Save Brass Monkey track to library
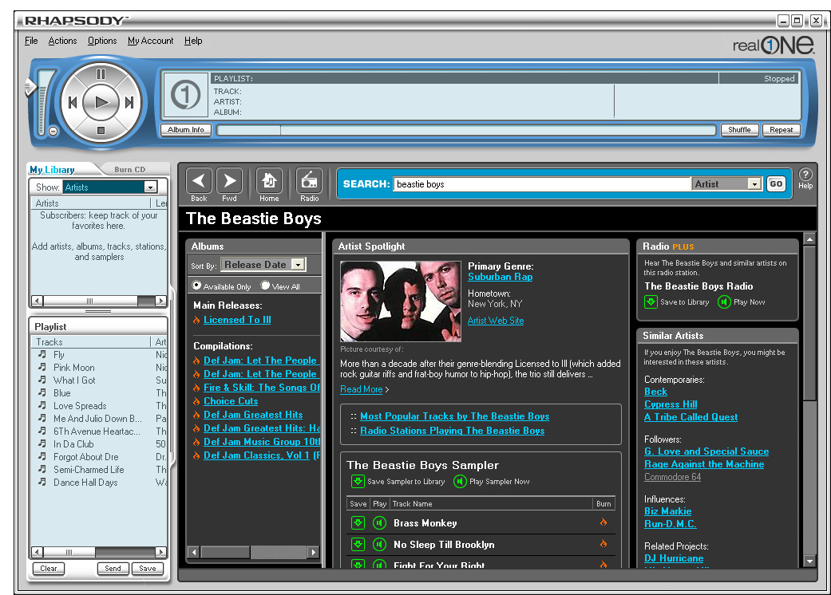 (x=358, y=523)
